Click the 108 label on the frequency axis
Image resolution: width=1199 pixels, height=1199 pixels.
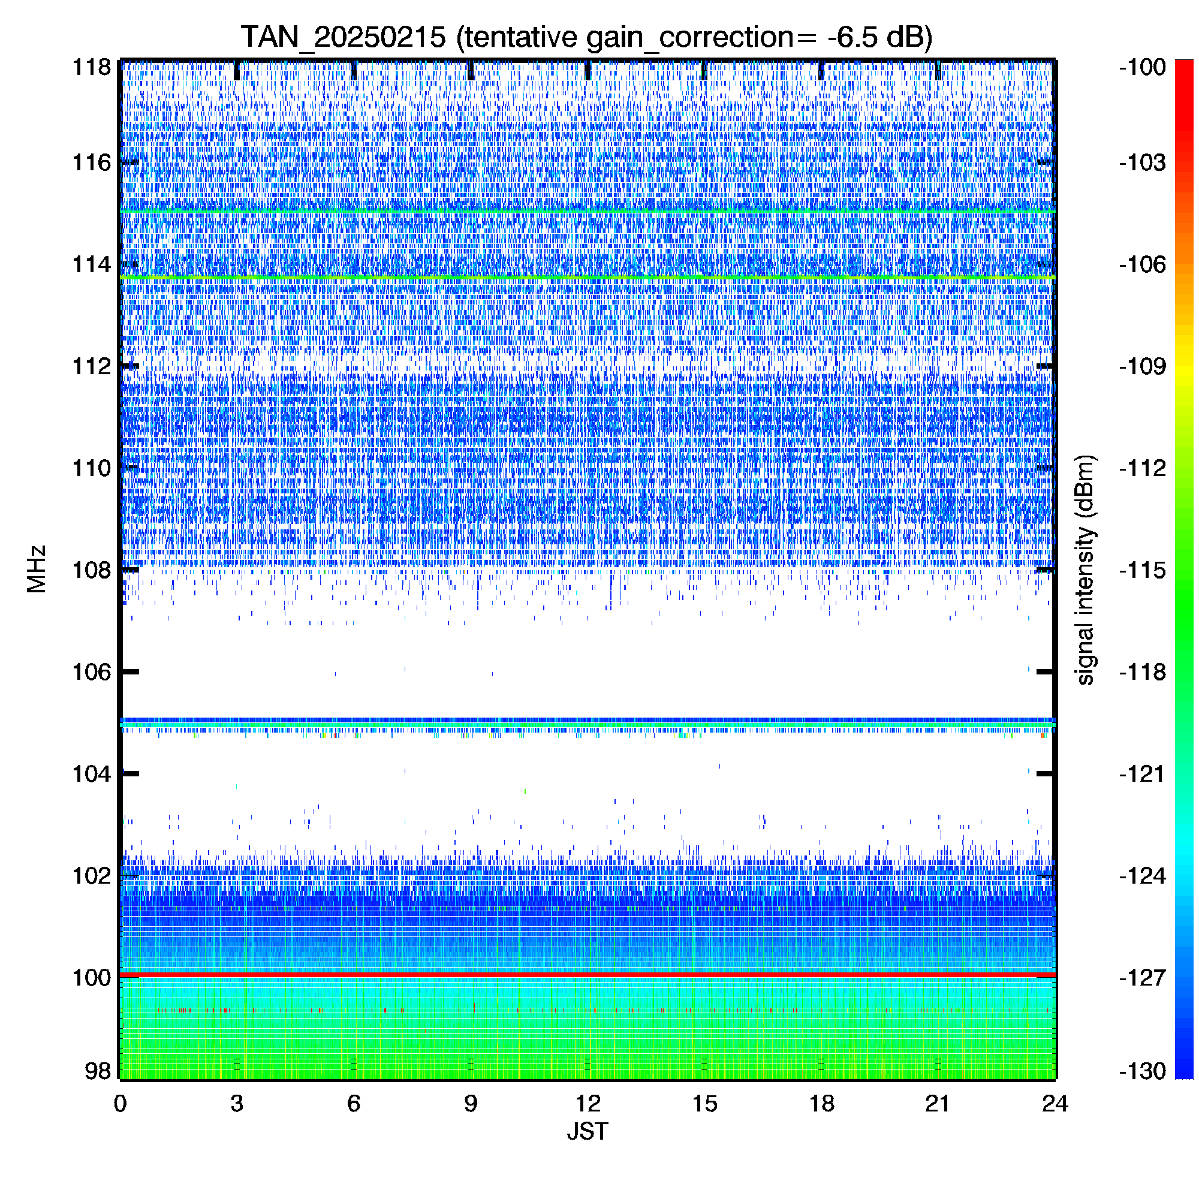click(92, 570)
